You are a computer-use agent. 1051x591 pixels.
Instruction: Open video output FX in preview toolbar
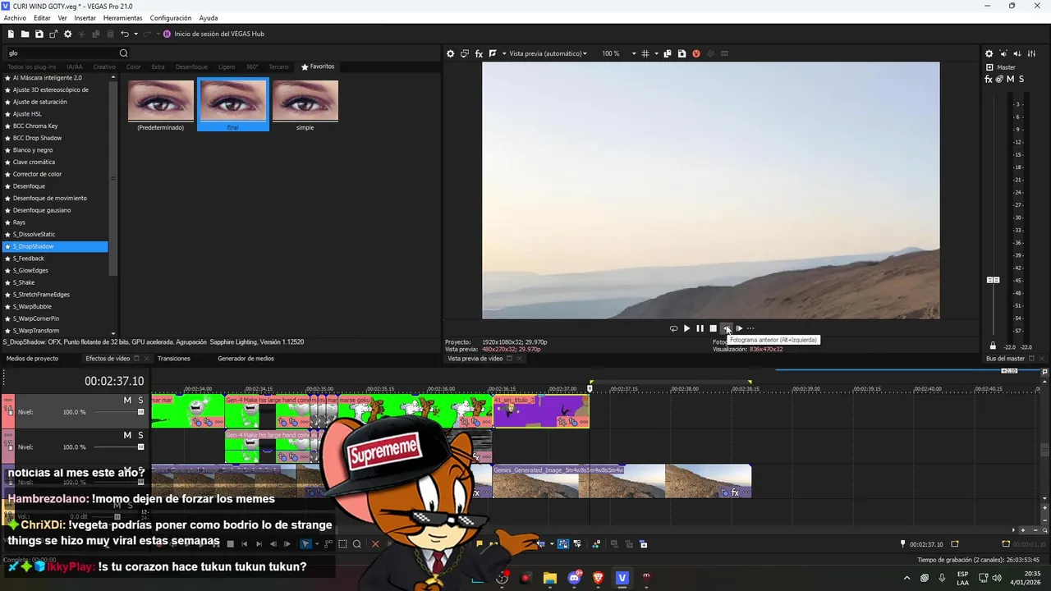(x=479, y=53)
